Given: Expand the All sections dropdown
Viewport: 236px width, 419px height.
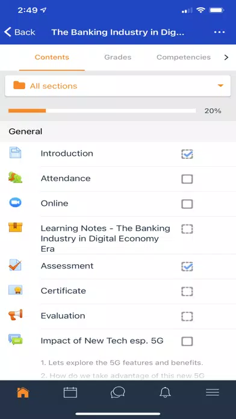Looking at the screenshot, I should 118,85.
